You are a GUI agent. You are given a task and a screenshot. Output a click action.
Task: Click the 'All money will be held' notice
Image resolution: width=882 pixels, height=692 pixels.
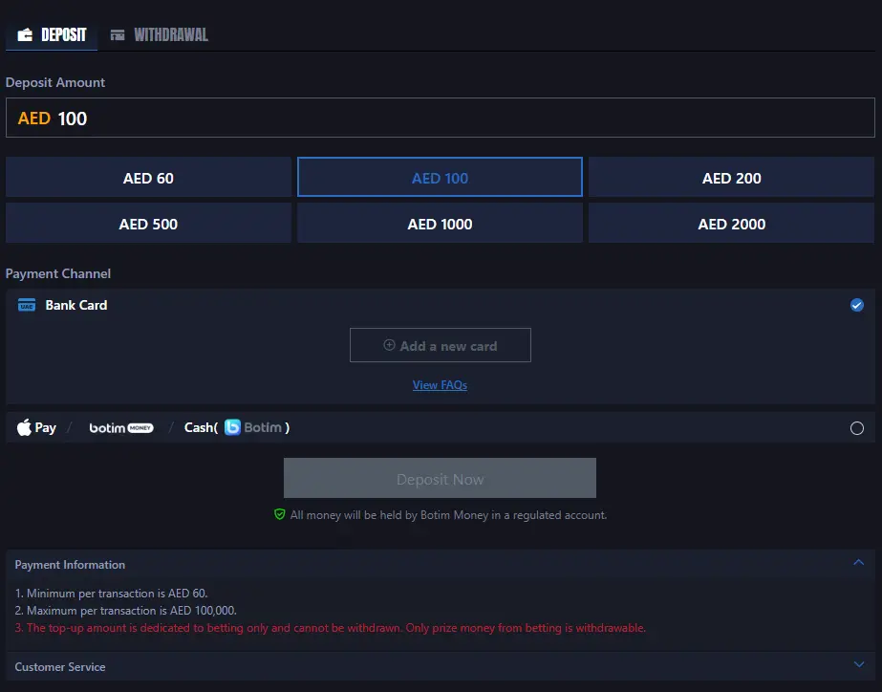pyautogui.click(x=448, y=515)
